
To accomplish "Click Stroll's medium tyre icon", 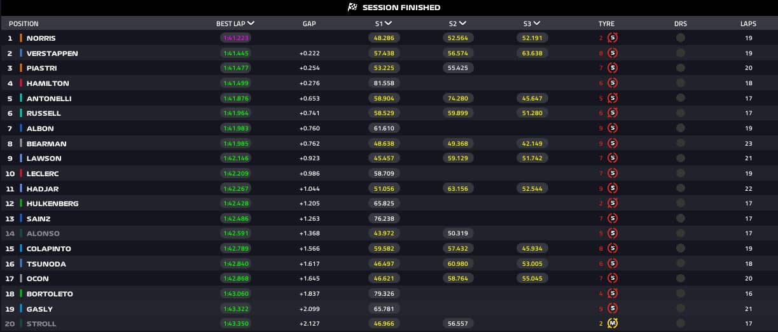I will (613, 324).
